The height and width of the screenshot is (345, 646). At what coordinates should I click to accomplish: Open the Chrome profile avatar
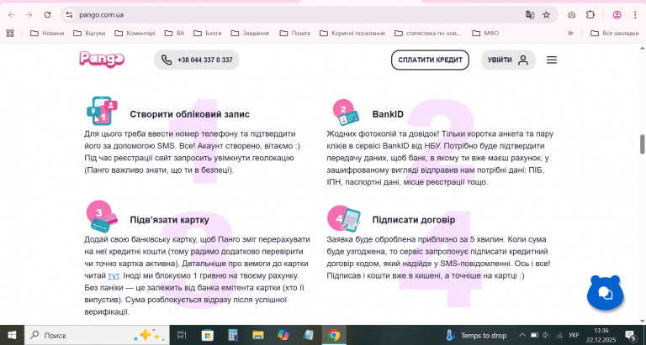coord(617,15)
